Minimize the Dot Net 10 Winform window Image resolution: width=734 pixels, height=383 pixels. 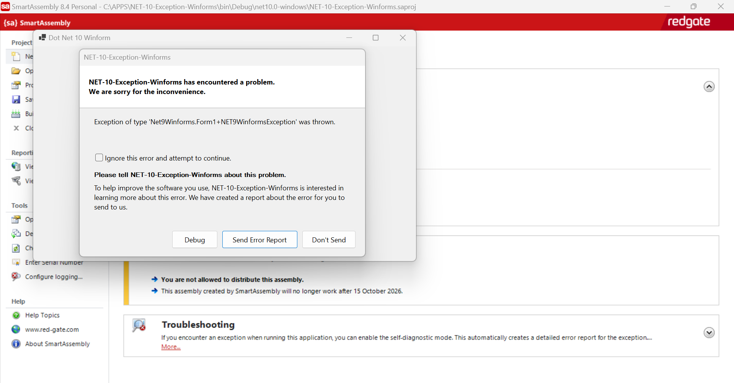coord(349,37)
